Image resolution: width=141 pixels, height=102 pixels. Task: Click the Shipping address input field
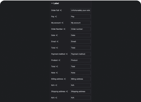tap(80, 92)
